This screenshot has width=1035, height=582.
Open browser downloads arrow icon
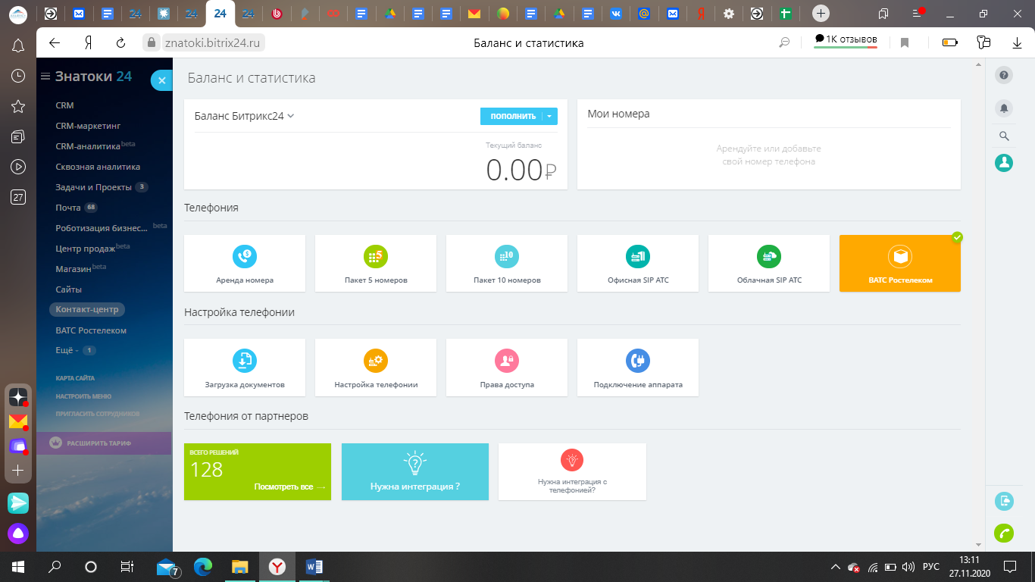pos(1017,43)
